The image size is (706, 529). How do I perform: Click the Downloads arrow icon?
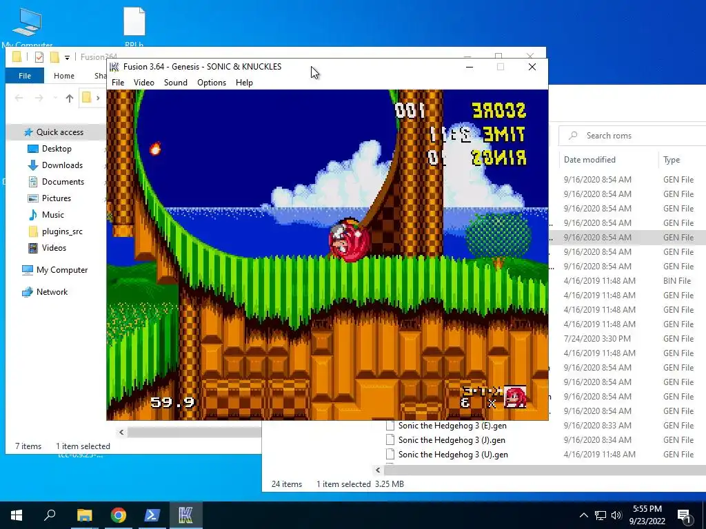tap(33, 165)
